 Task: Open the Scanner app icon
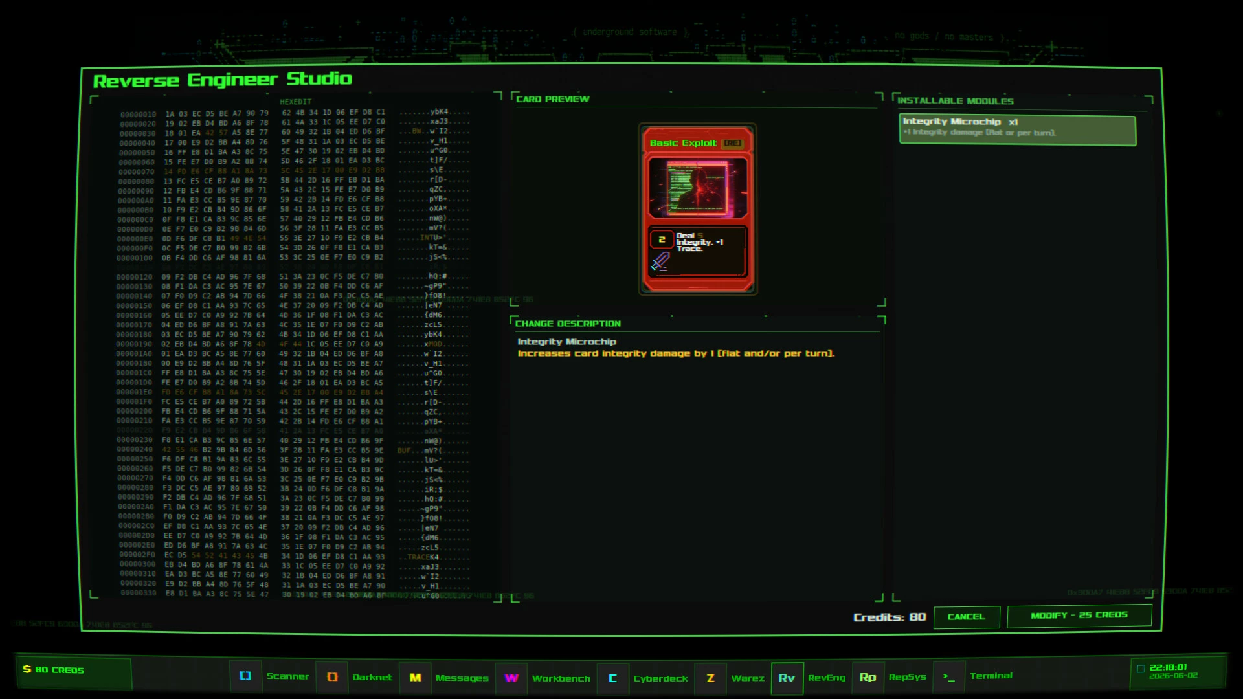tap(246, 676)
